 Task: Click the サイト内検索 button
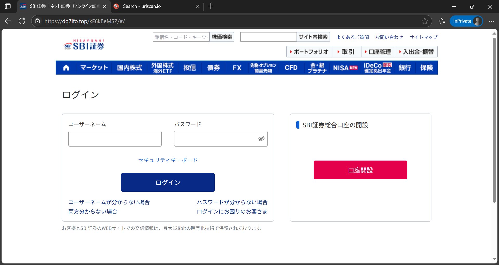(x=313, y=37)
